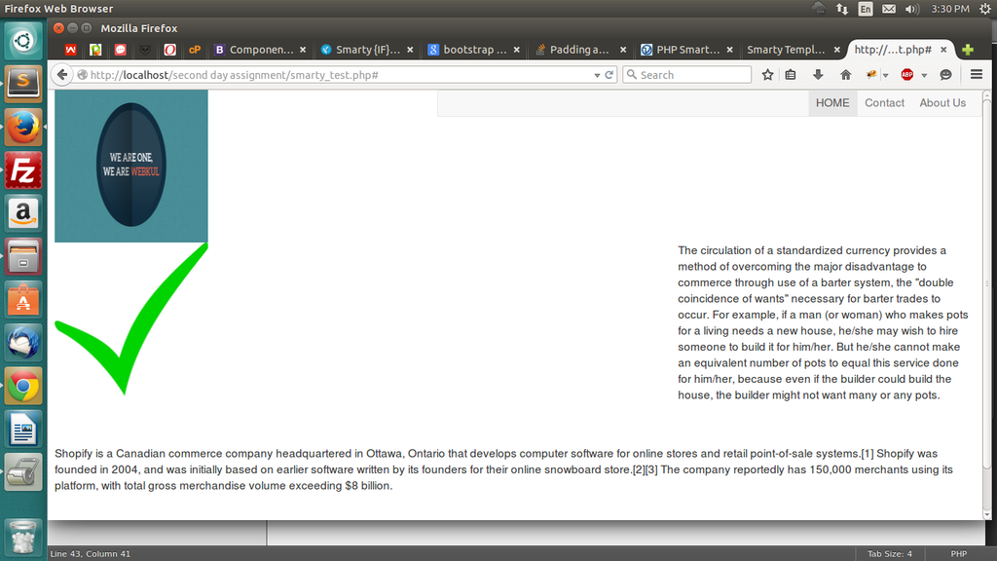Viewport: 997px width, 561px height.
Task: Open FileZilla from the launcher
Action: coord(23,170)
